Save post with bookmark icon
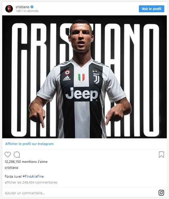The image size is (169, 199). [161, 154]
